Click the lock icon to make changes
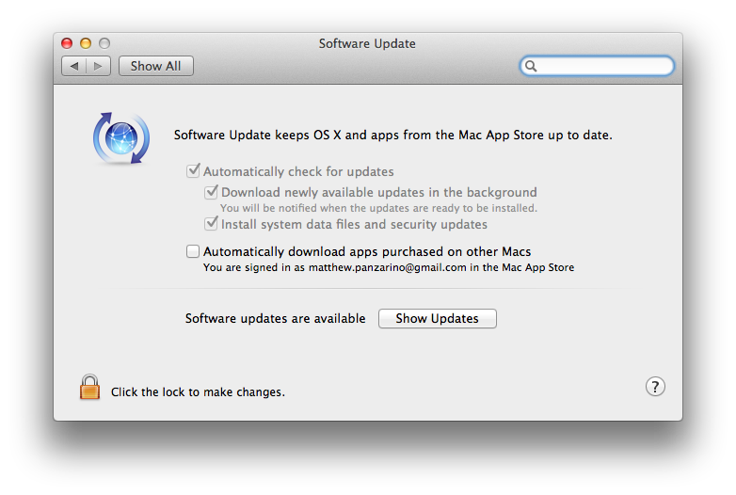Screen dimensions: 736x495 pyautogui.click(x=89, y=387)
